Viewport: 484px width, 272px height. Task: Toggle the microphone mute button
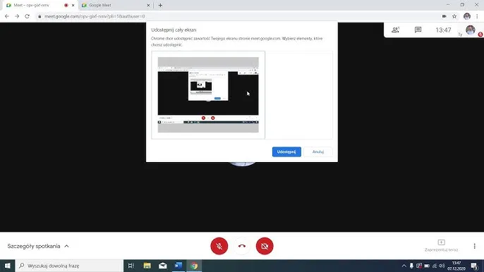click(x=219, y=246)
